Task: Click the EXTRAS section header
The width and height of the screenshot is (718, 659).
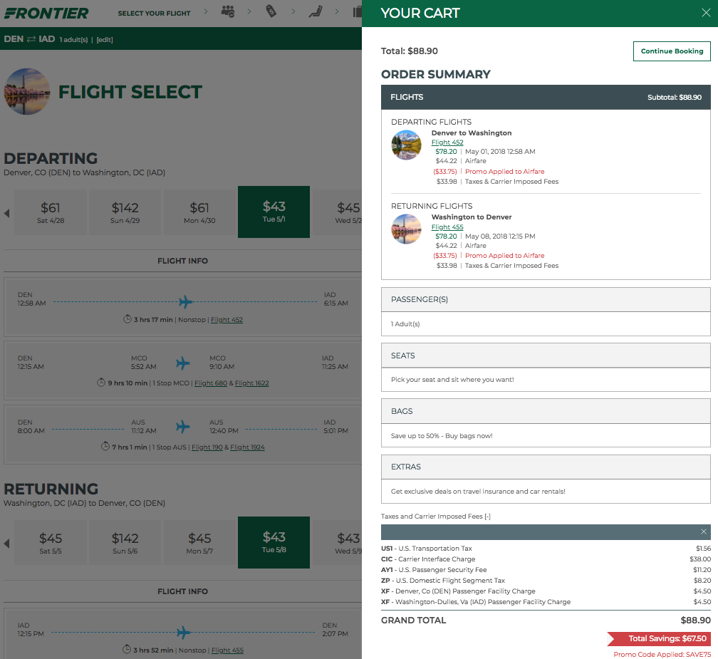Action: pos(546,467)
